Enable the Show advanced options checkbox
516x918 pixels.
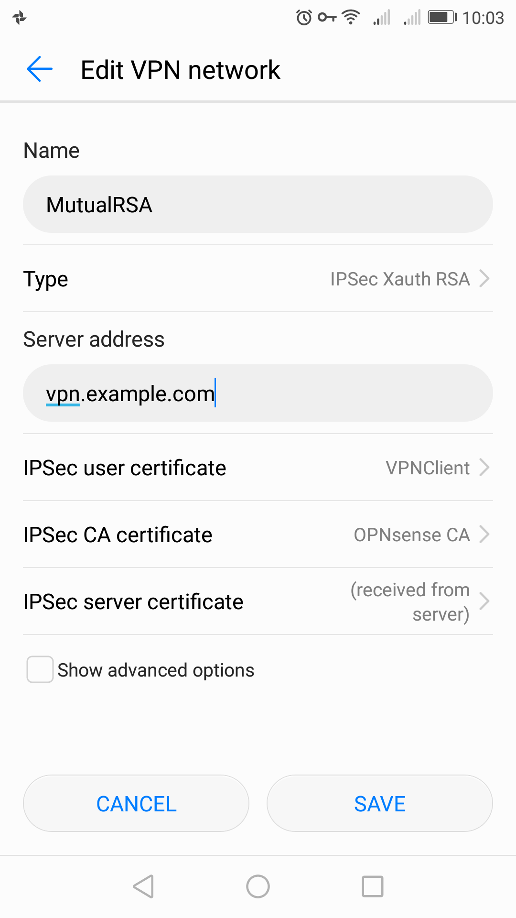click(x=40, y=669)
